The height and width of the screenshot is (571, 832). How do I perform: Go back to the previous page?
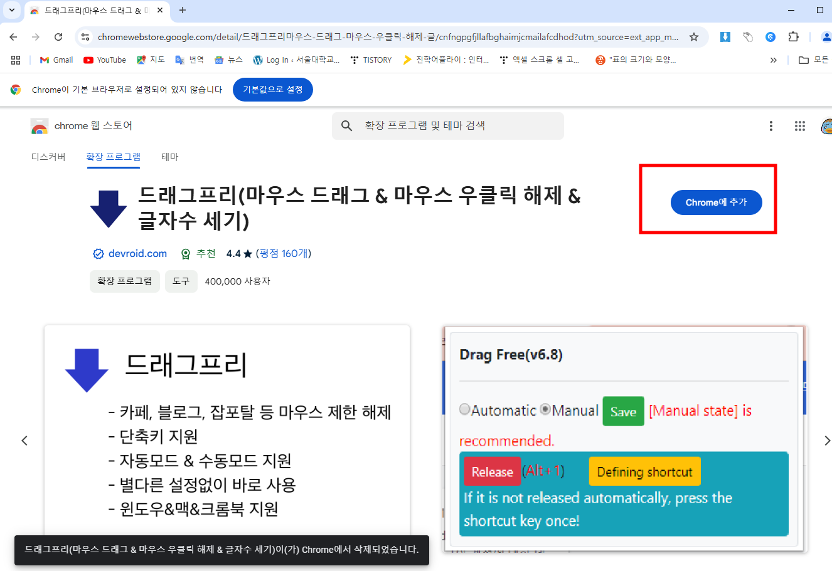click(x=13, y=37)
